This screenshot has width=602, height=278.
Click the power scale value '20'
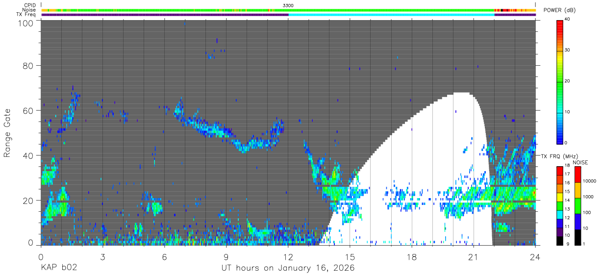pos(568,81)
